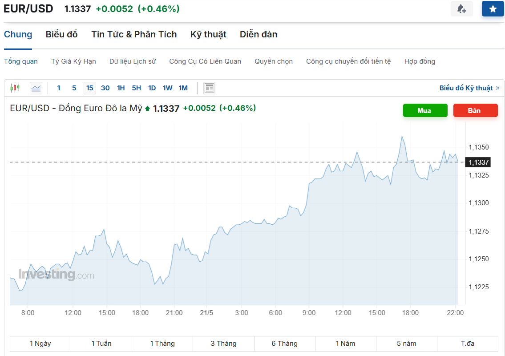Select the 30 minute interval
505x356 pixels.
coord(105,88)
